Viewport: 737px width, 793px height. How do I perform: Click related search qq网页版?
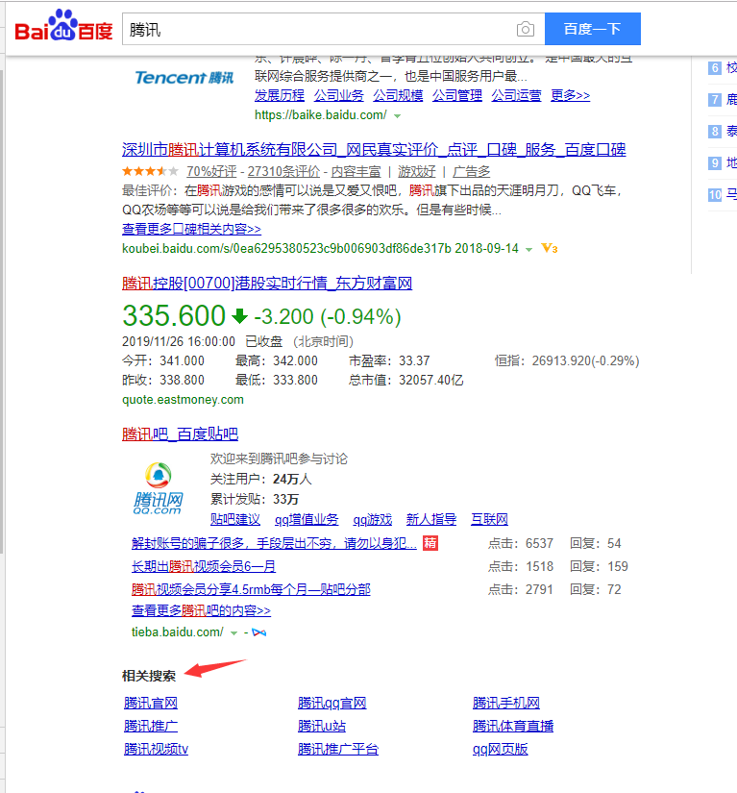click(x=501, y=749)
